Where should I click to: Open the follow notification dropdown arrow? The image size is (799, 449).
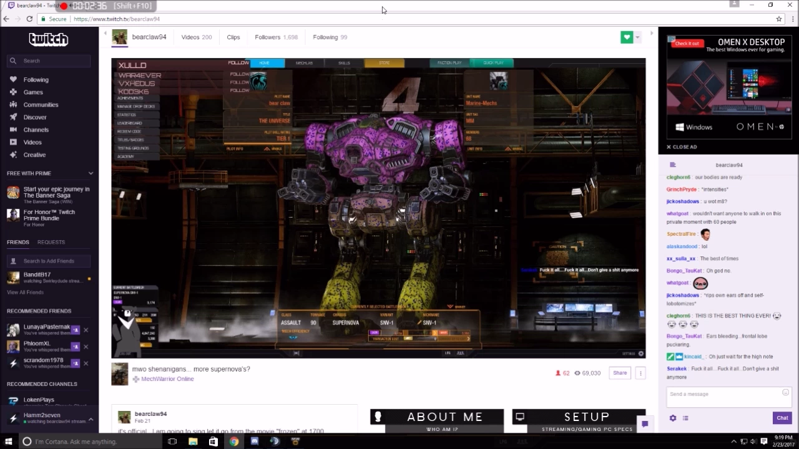[x=637, y=37]
